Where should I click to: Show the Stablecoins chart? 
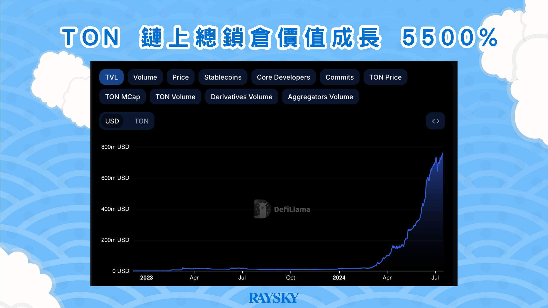tap(223, 77)
